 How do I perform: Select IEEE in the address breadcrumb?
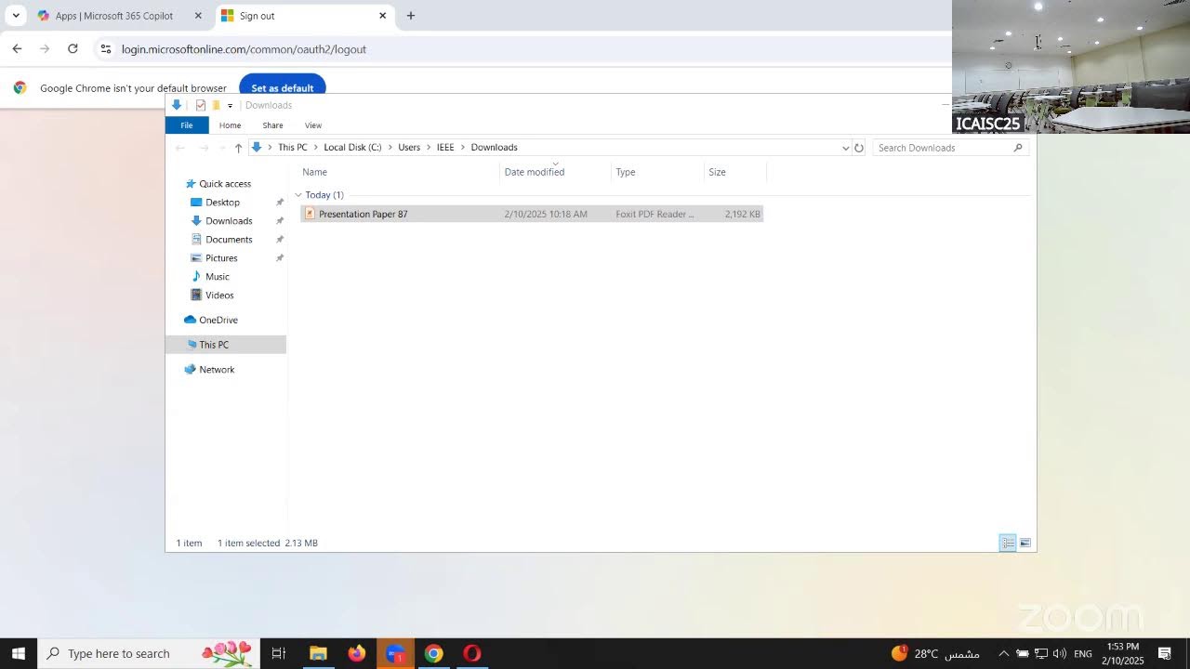coord(445,148)
